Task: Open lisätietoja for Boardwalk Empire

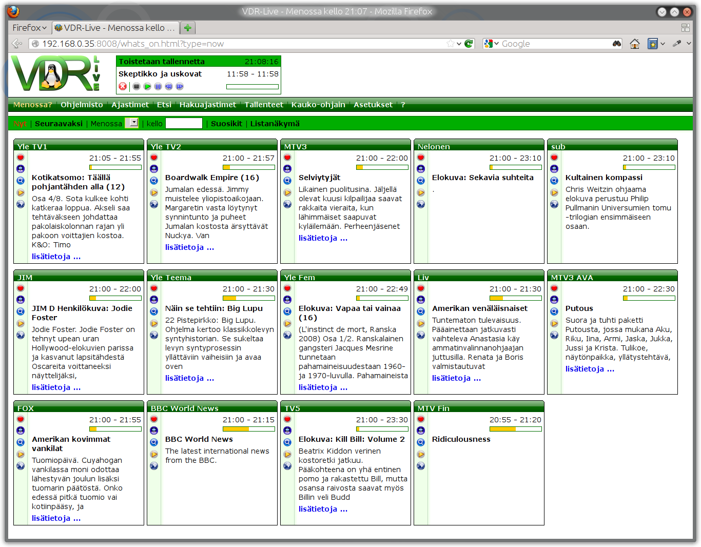Action: (x=189, y=247)
